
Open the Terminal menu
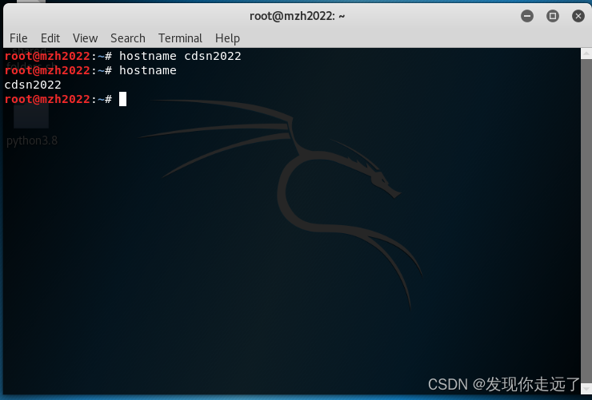point(180,38)
